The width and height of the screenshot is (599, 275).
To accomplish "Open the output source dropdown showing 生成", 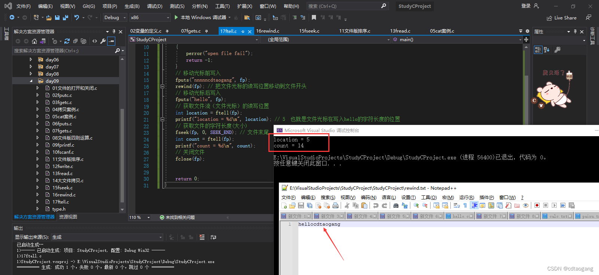I will 107,237.
